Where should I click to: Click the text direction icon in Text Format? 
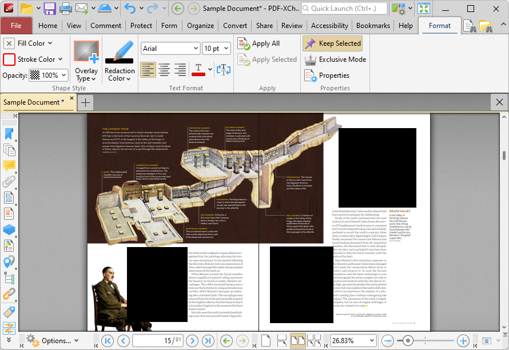[x=224, y=69]
